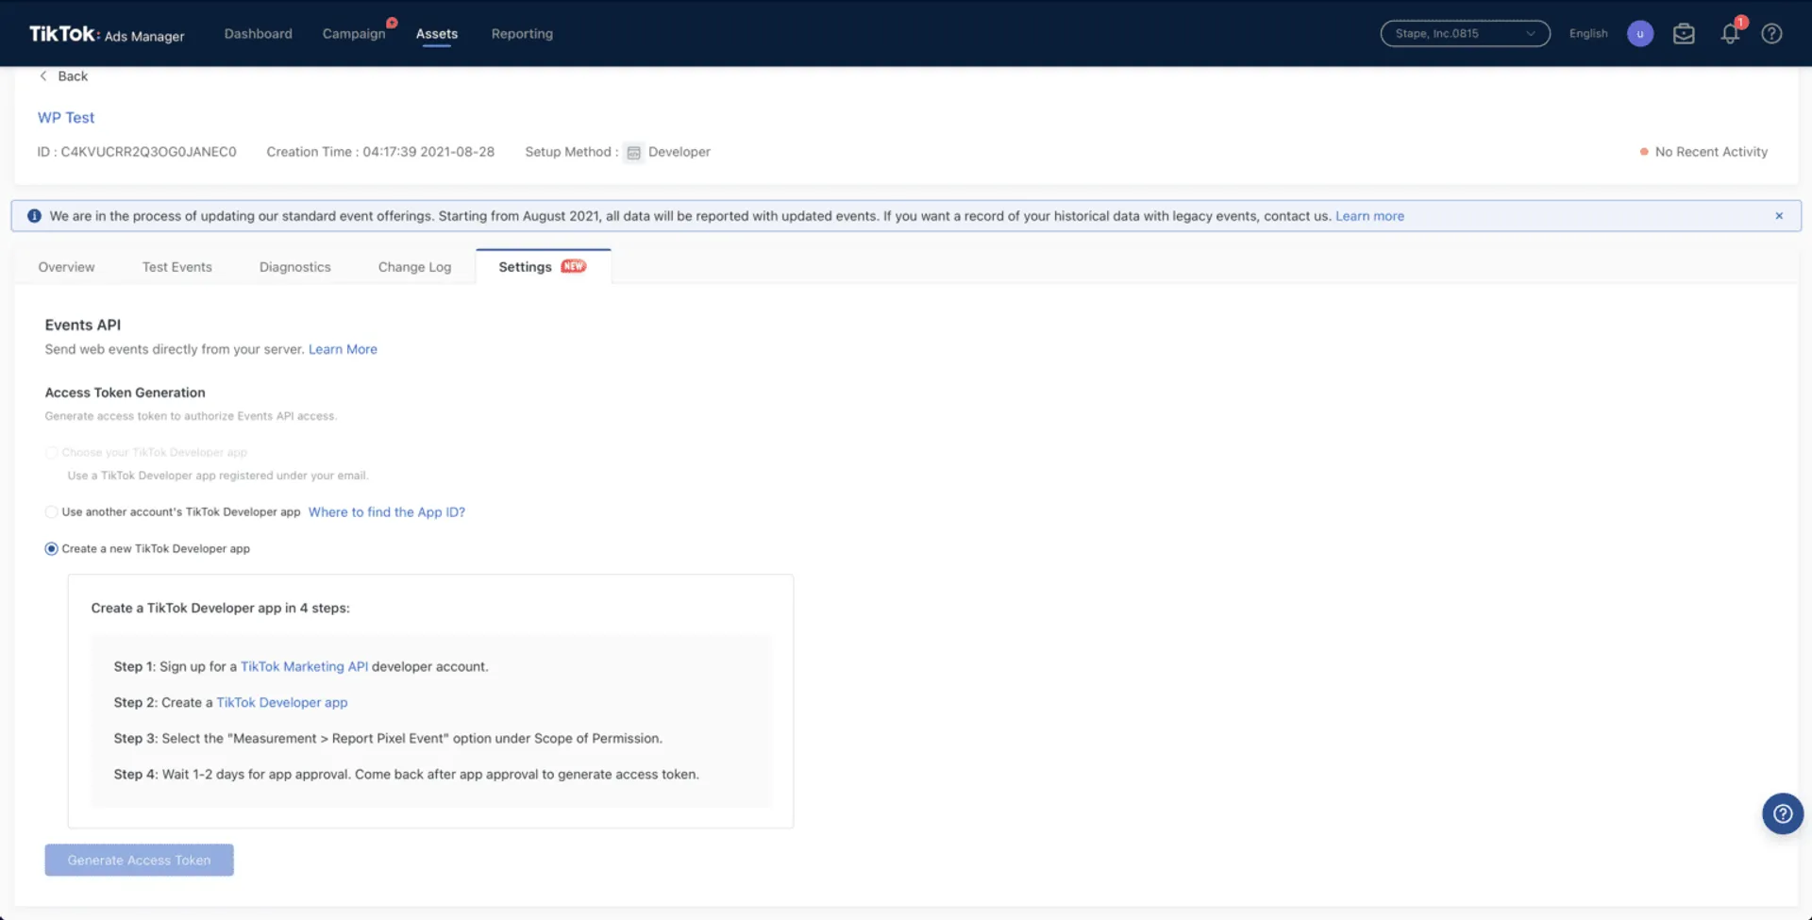Image resolution: width=1812 pixels, height=920 pixels.
Task: Open the TikTok Developer app link
Action: (x=282, y=702)
